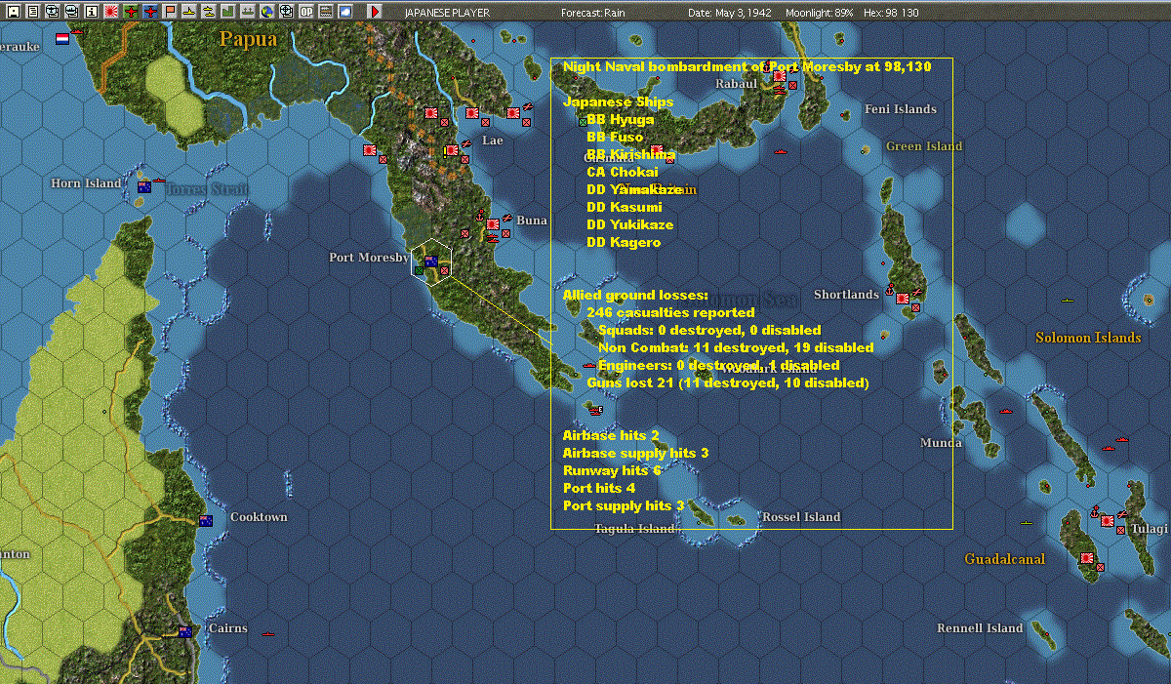Screen dimensions: 1171x684
Task: Click the orange flag toolbar icon
Action: (169, 12)
